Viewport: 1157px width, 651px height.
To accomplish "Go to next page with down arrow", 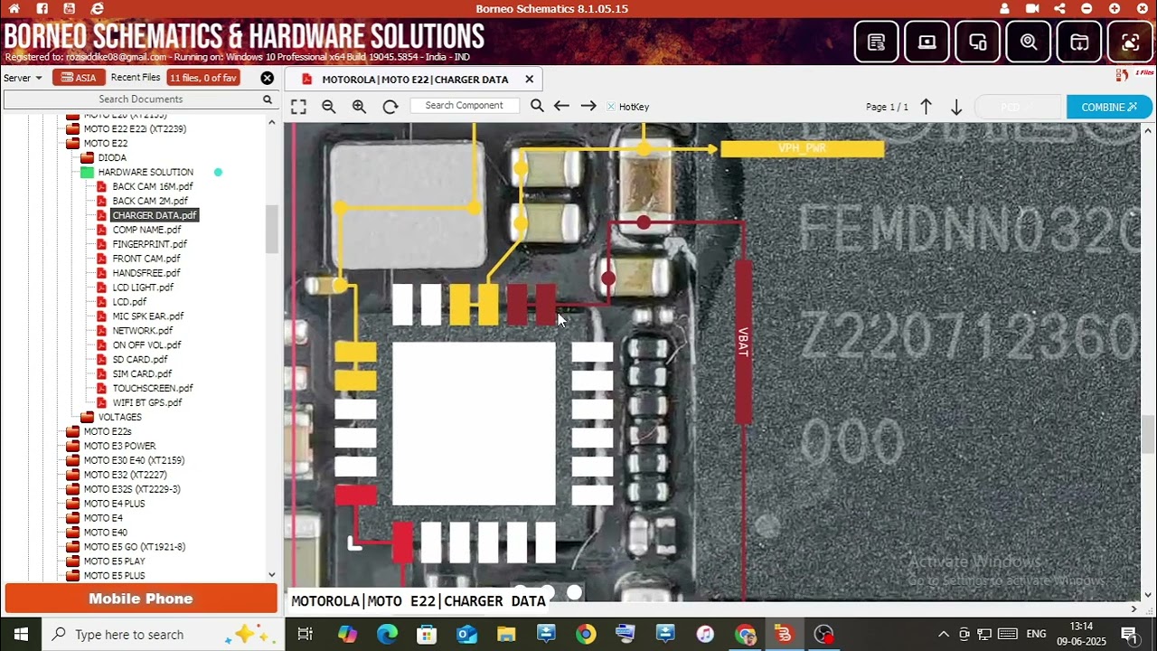I will point(956,107).
